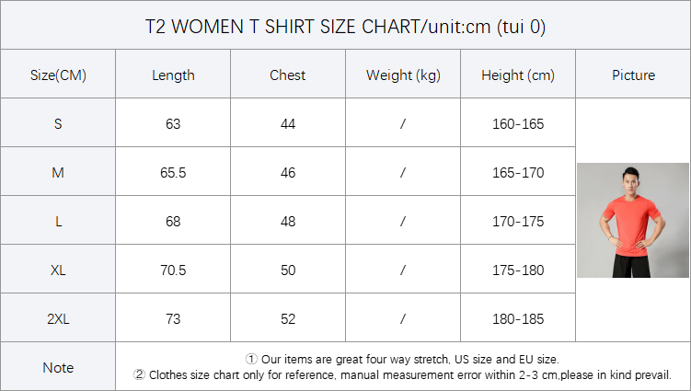Click the length value 70.5
Image resolution: width=691 pixels, height=391 pixels.
click(x=173, y=270)
